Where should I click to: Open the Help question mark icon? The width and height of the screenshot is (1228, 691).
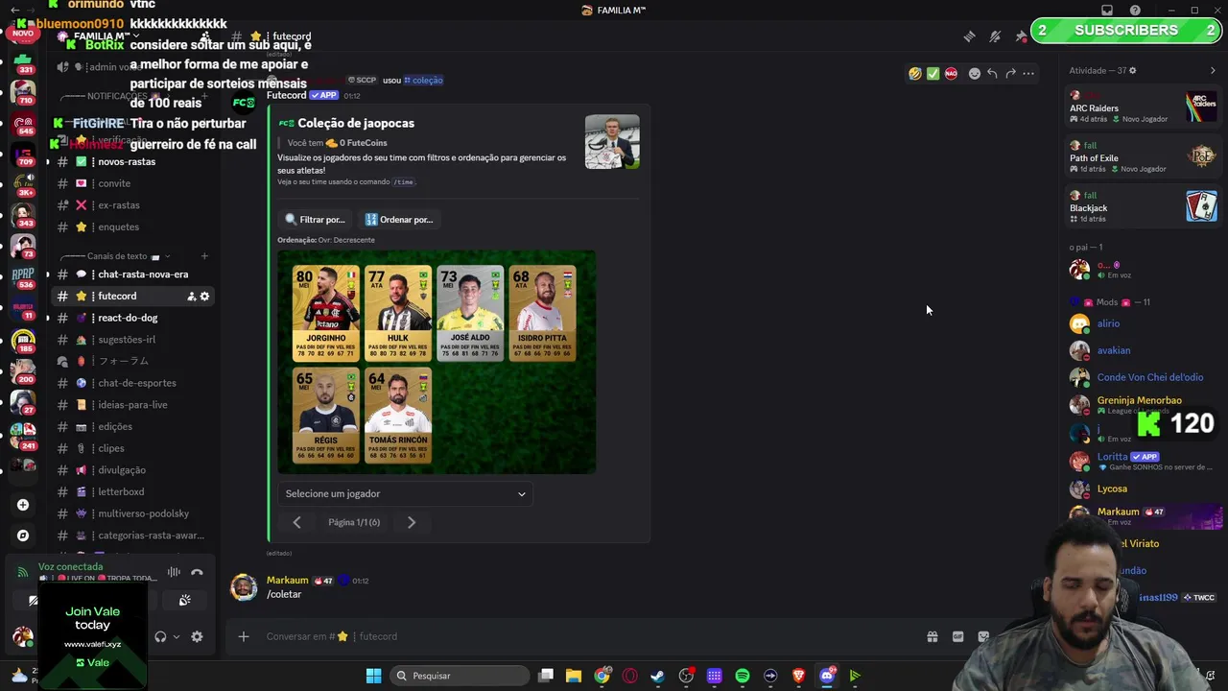[x=1136, y=11]
